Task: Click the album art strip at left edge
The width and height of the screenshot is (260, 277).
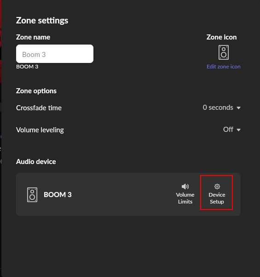Action: tap(1, 41)
